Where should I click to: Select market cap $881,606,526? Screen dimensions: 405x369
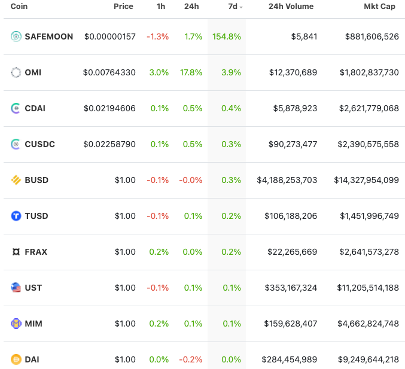pos(372,36)
